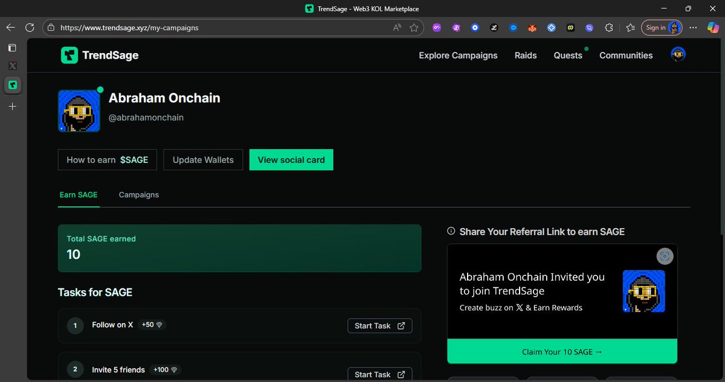725x382 pixels.
Task: Click the QR scan icon on referral card
Action: [x=665, y=256]
